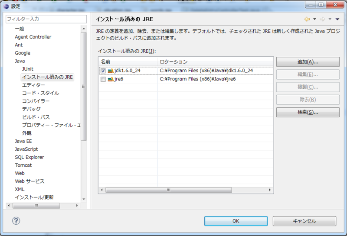Image resolution: width=347 pixels, height=236 pixels.
Task: Click the jdk1.6.0_24 library icon
Action: [x=111, y=71]
